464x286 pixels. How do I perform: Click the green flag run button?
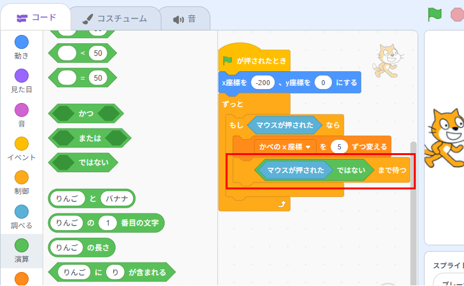click(x=435, y=14)
